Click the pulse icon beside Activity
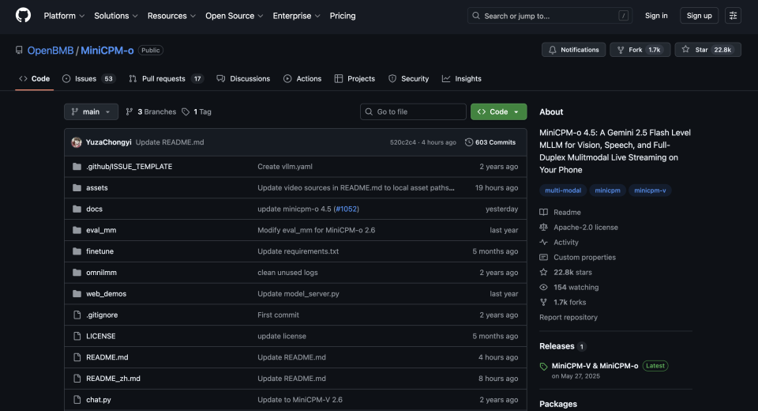 point(543,242)
